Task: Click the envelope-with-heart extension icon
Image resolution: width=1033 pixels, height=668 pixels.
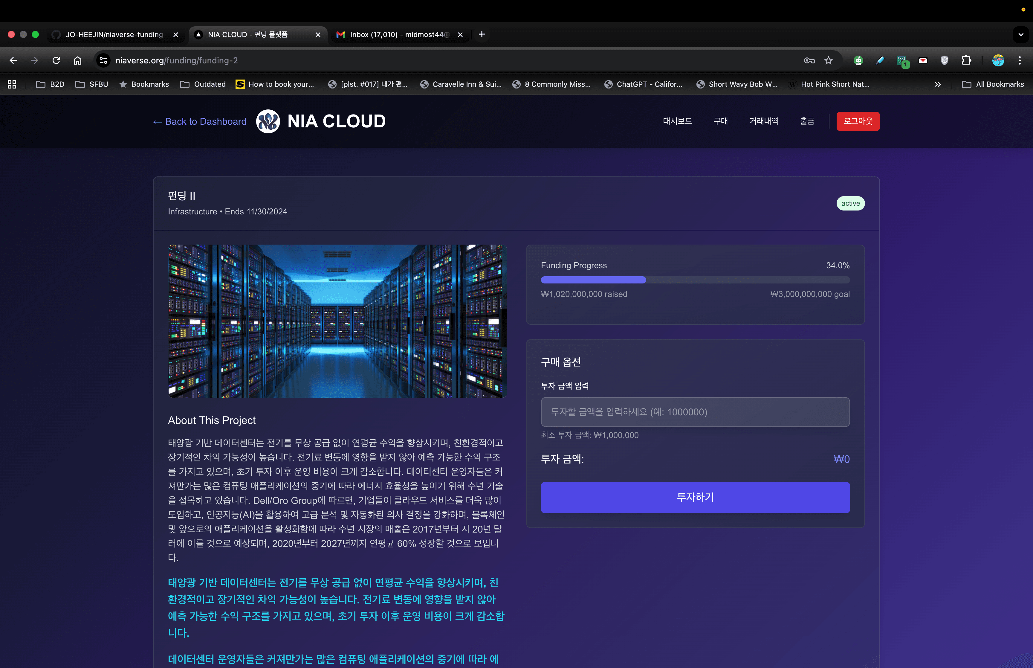Action: pos(922,60)
